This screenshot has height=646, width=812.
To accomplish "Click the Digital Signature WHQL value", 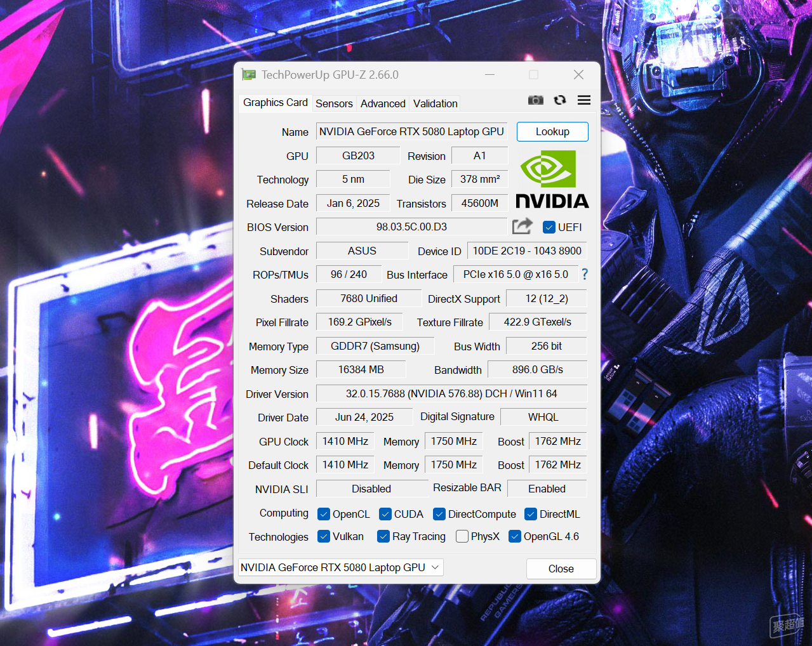I will point(543,417).
